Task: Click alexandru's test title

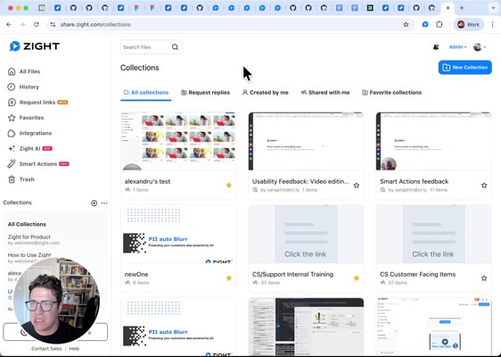Action: tap(147, 181)
